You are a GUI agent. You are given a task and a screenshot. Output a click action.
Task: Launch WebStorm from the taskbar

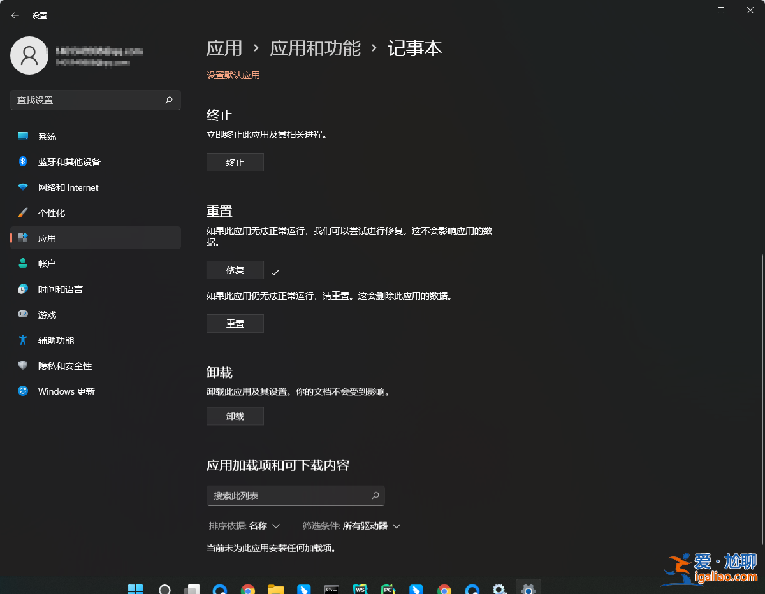point(360,588)
